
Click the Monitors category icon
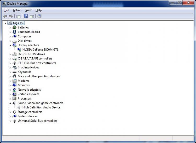pyautogui.click(x=14, y=85)
